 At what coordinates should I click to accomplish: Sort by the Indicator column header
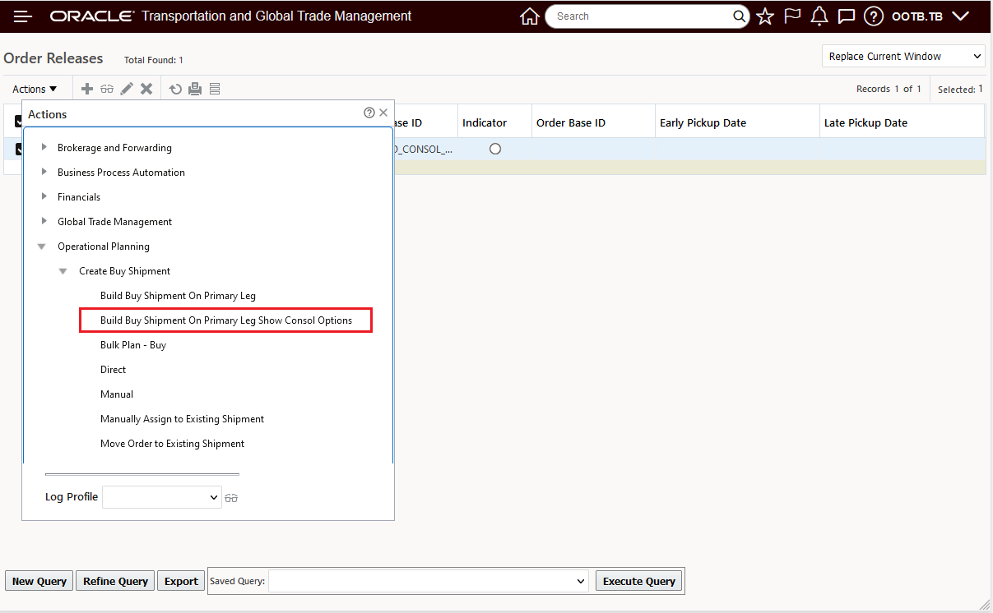click(x=485, y=122)
